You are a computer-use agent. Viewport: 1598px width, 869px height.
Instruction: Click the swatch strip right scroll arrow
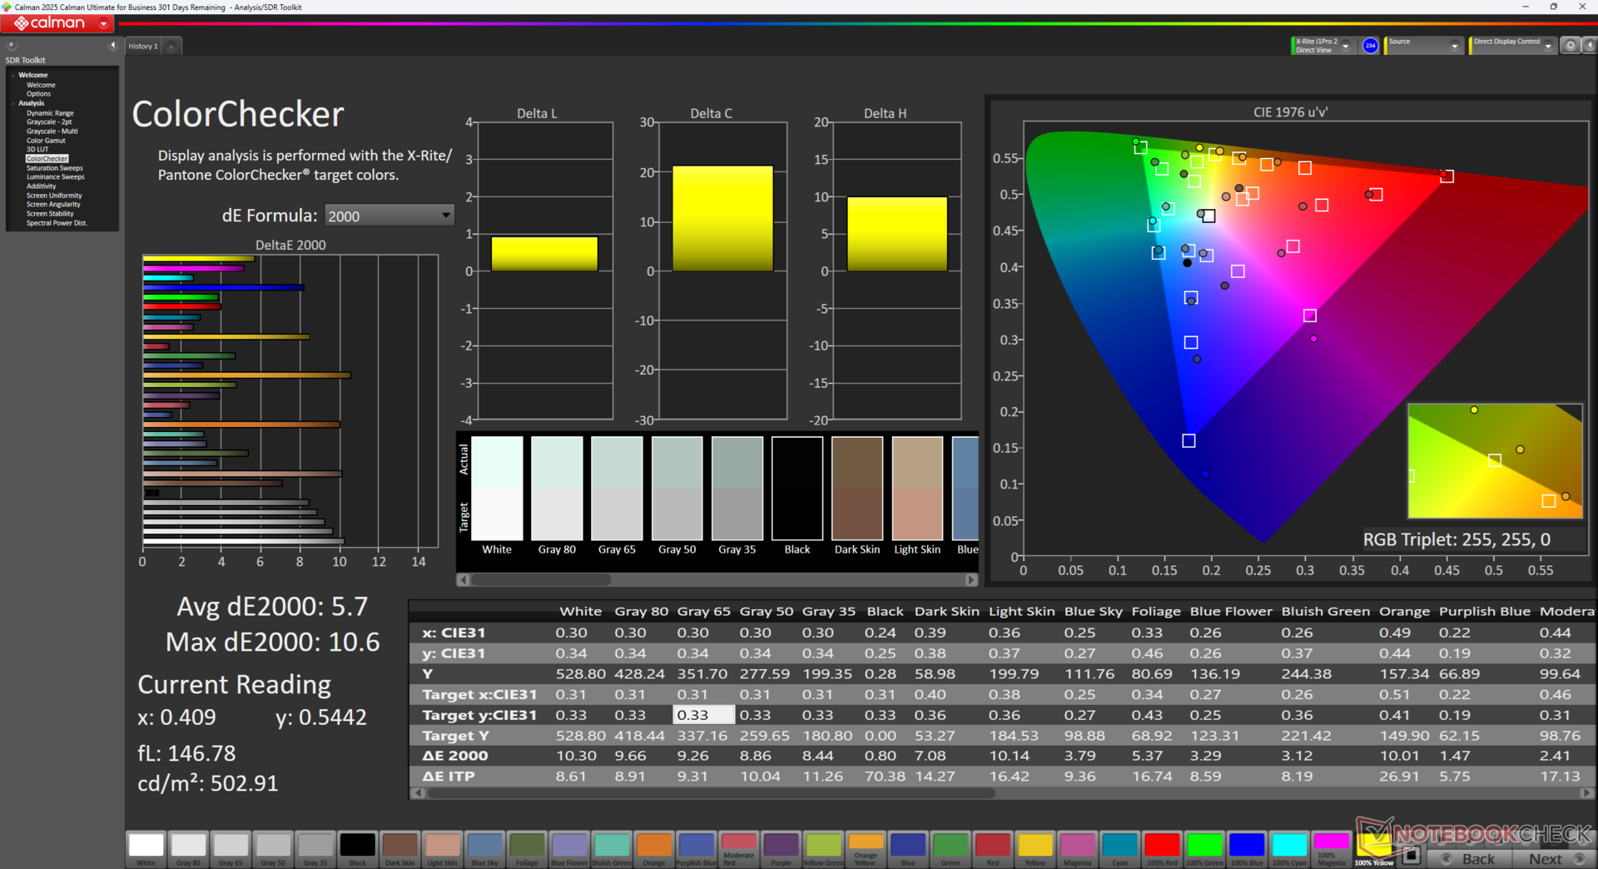pos(971,579)
